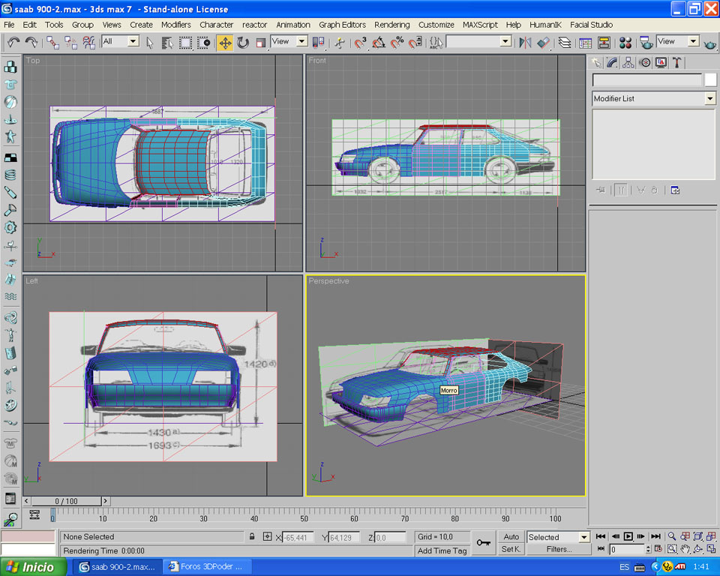Open Render Scene dialog teapot icon

point(646,43)
